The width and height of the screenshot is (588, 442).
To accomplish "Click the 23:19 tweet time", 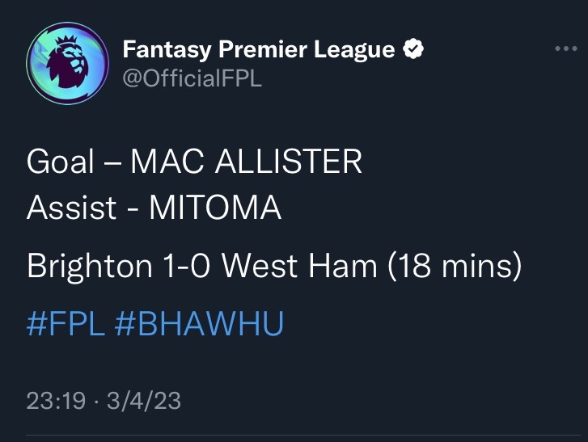I will [x=56, y=401].
